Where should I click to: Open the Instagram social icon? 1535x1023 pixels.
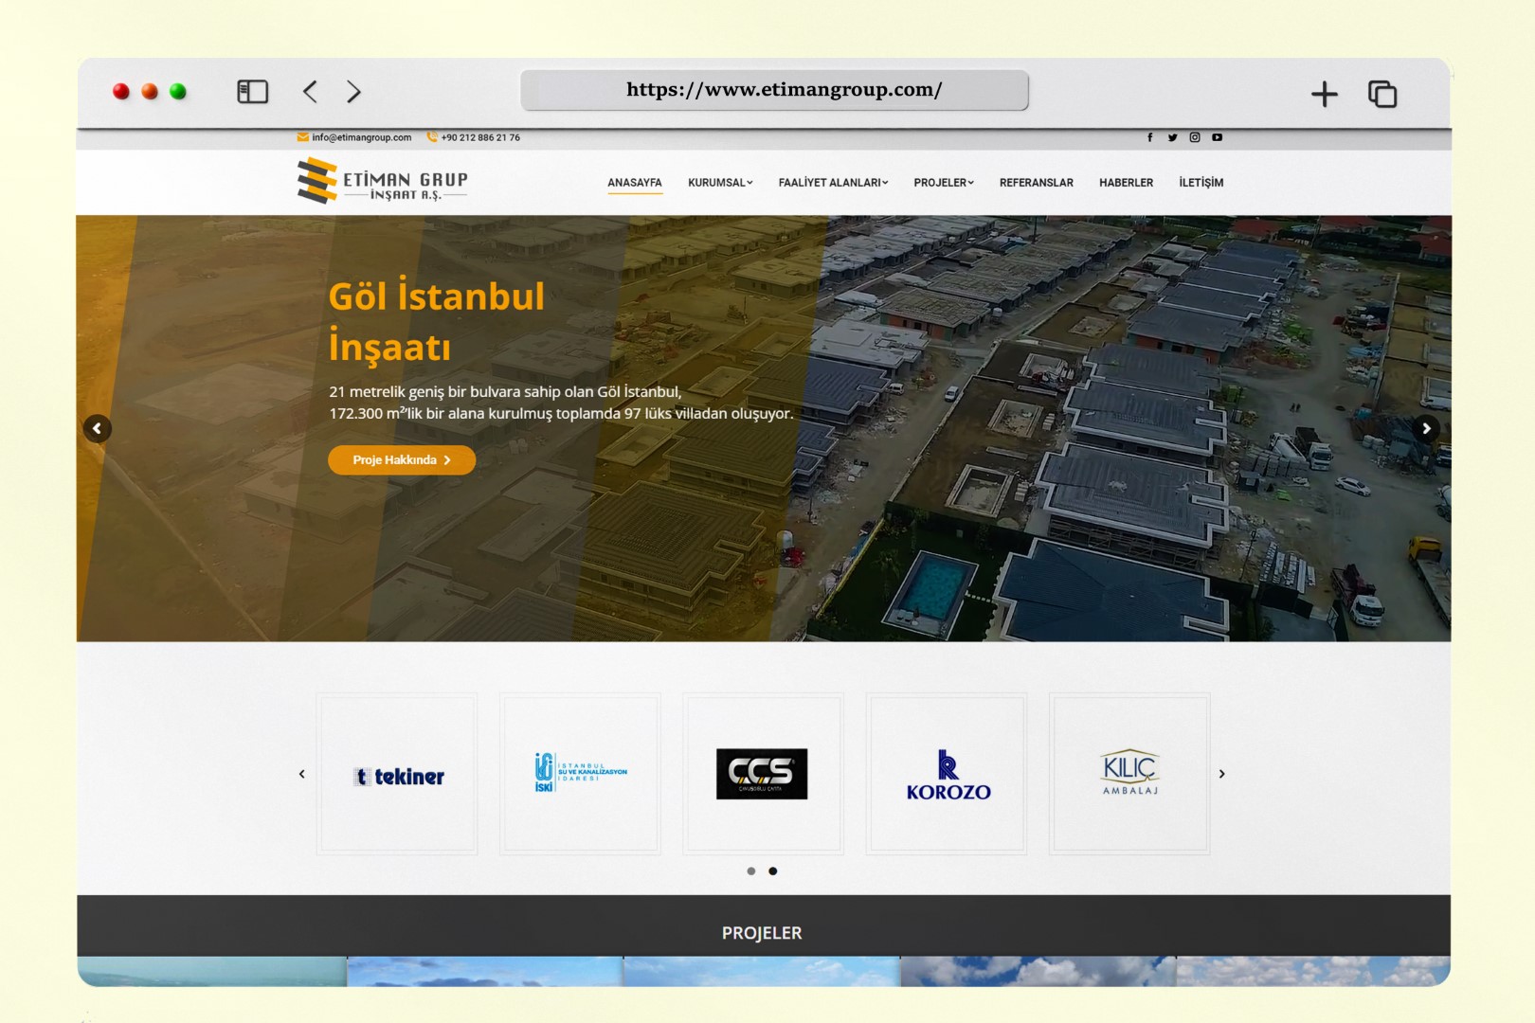(1195, 137)
